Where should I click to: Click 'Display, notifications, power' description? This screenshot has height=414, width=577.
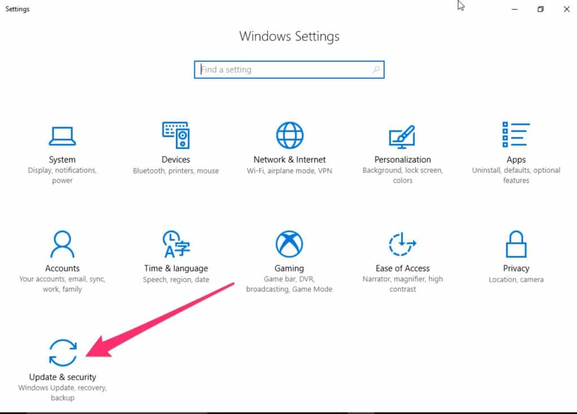pyautogui.click(x=62, y=175)
